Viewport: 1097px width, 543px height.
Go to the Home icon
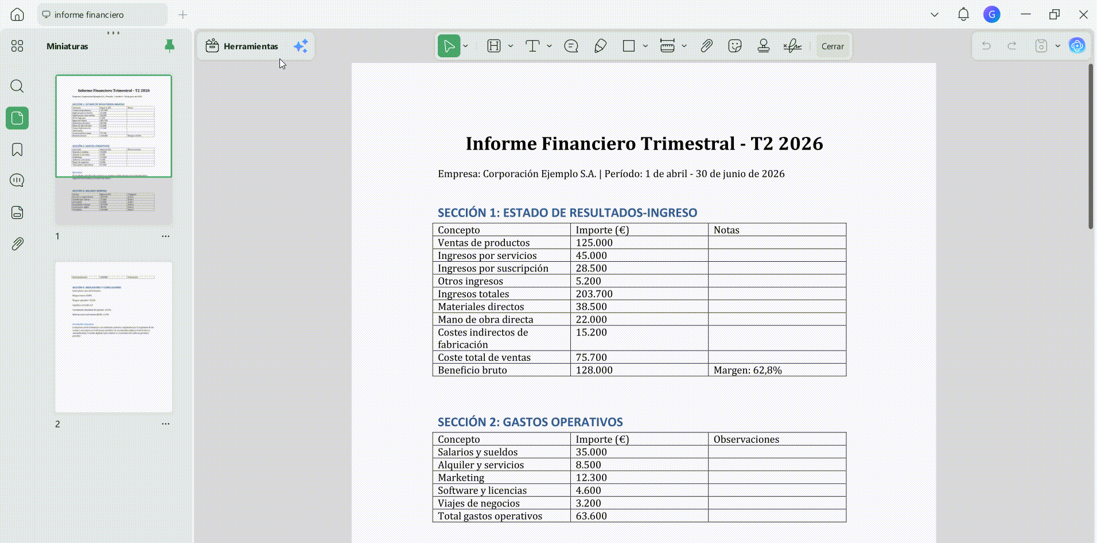coord(17,14)
